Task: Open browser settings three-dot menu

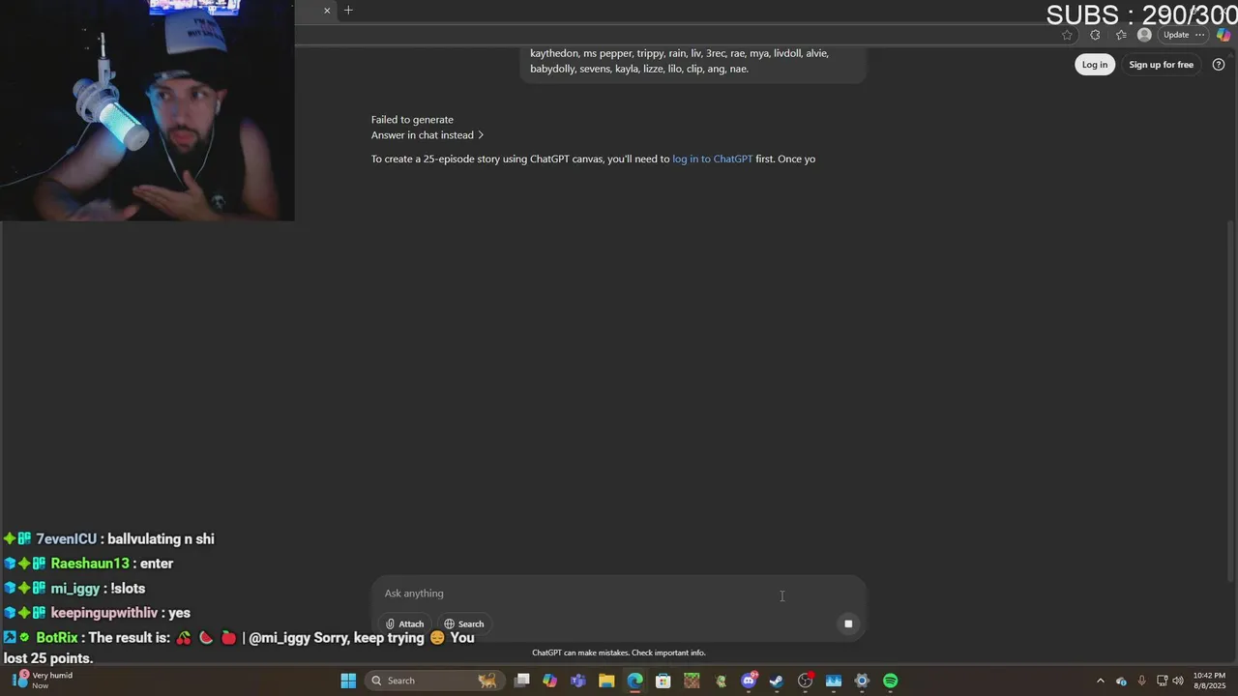Action: pos(1200,35)
